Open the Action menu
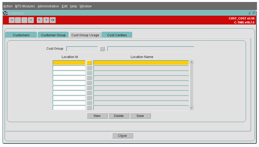 8,6
